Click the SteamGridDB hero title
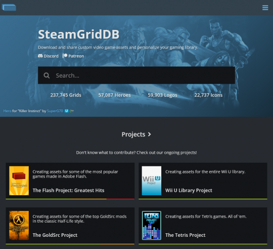This screenshot has width=273, height=249. point(79,34)
